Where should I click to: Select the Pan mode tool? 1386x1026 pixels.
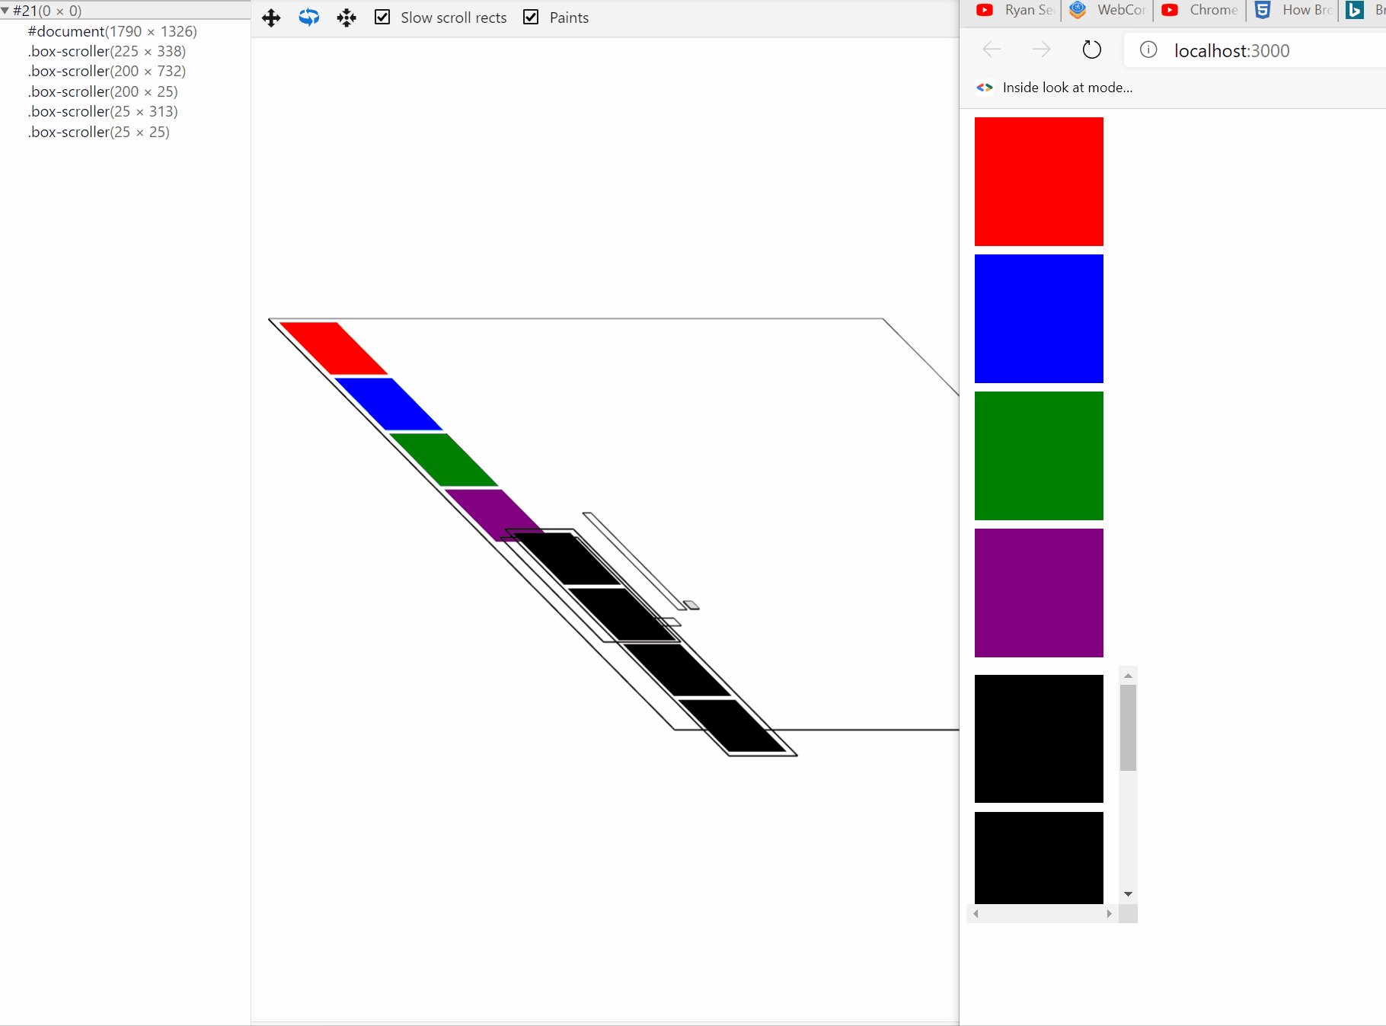pos(271,17)
